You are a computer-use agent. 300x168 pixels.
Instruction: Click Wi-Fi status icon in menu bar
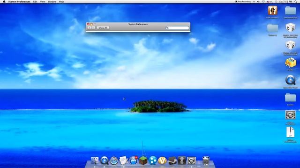pyautogui.click(x=263, y=1)
